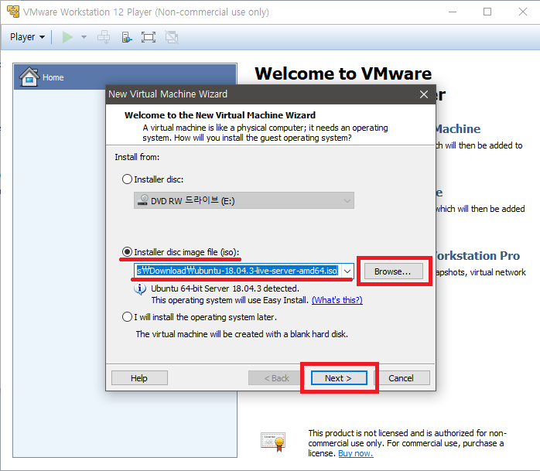Click the Help button in wizard
The height and width of the screenshot is (471, 540).
coord(139,378)
